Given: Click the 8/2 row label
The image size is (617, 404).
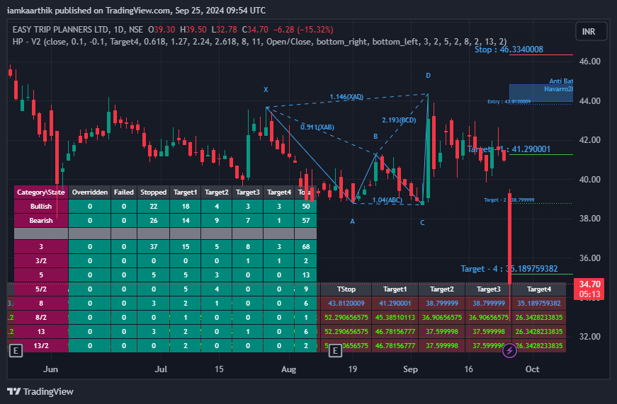Looking at the screenshot, I should tap(41, 318).
